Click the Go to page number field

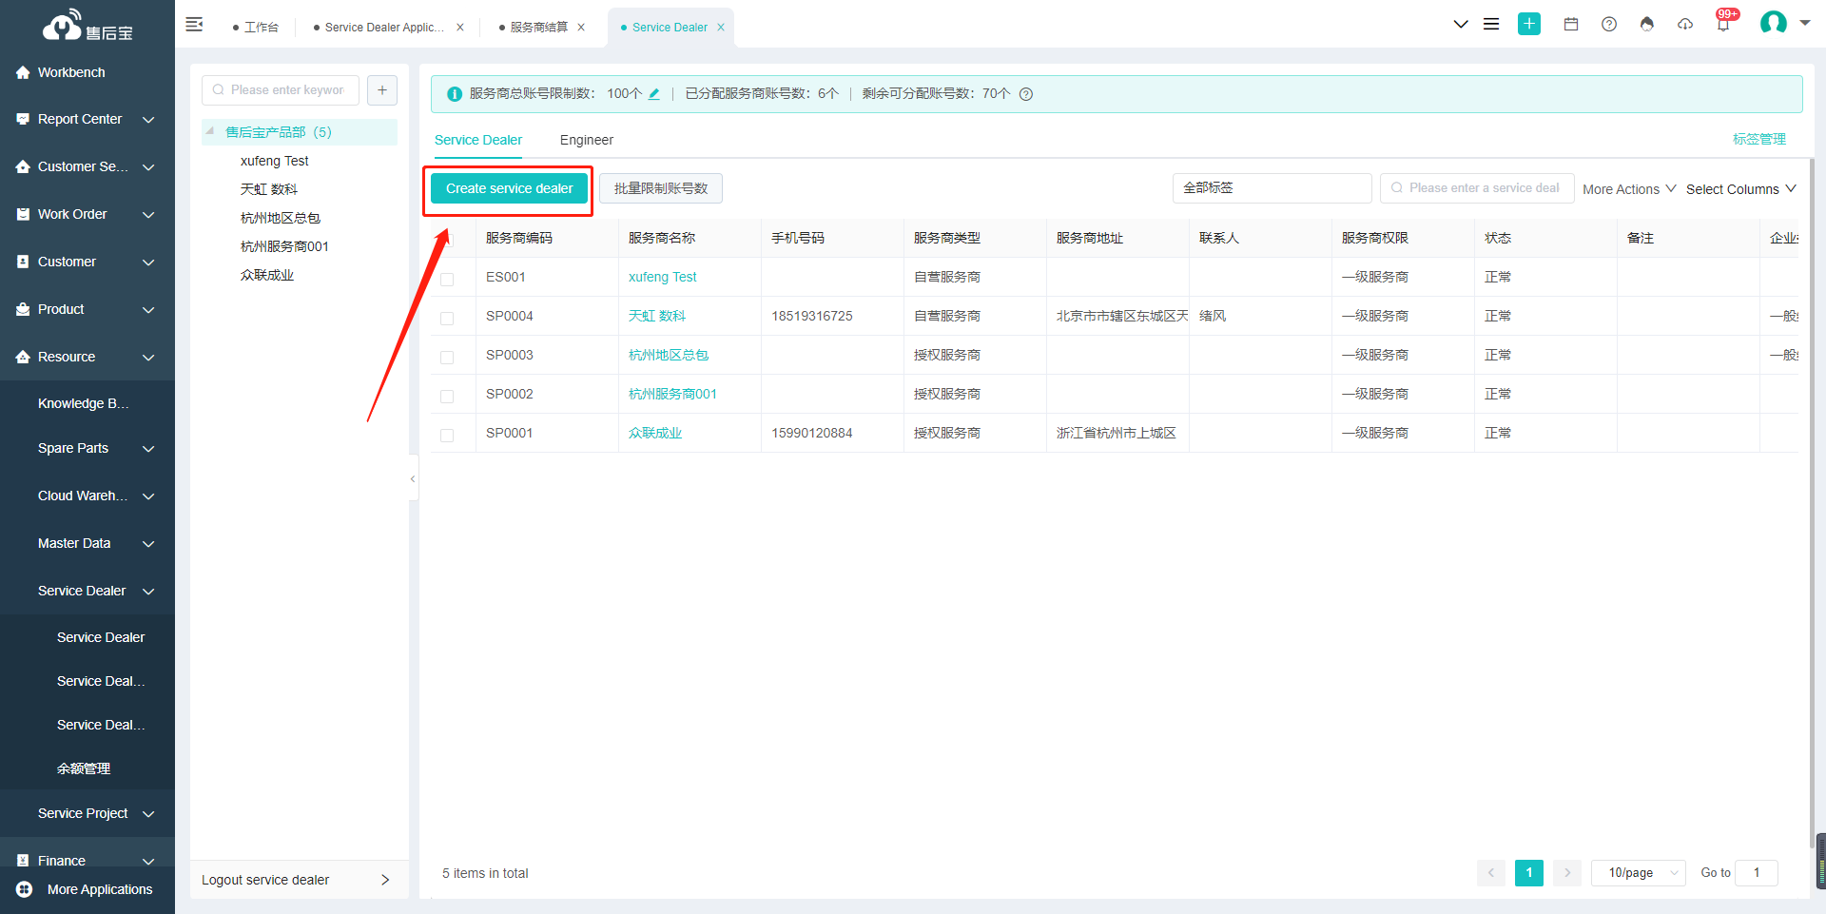[1757, 872]
